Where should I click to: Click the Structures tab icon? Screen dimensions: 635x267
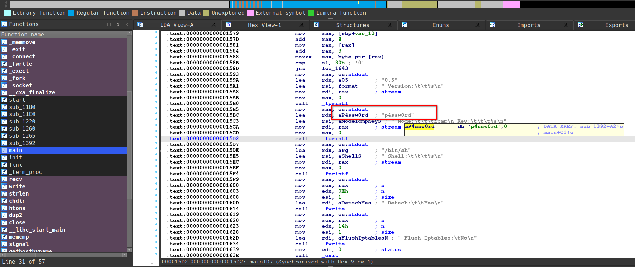tap(316, 25)
